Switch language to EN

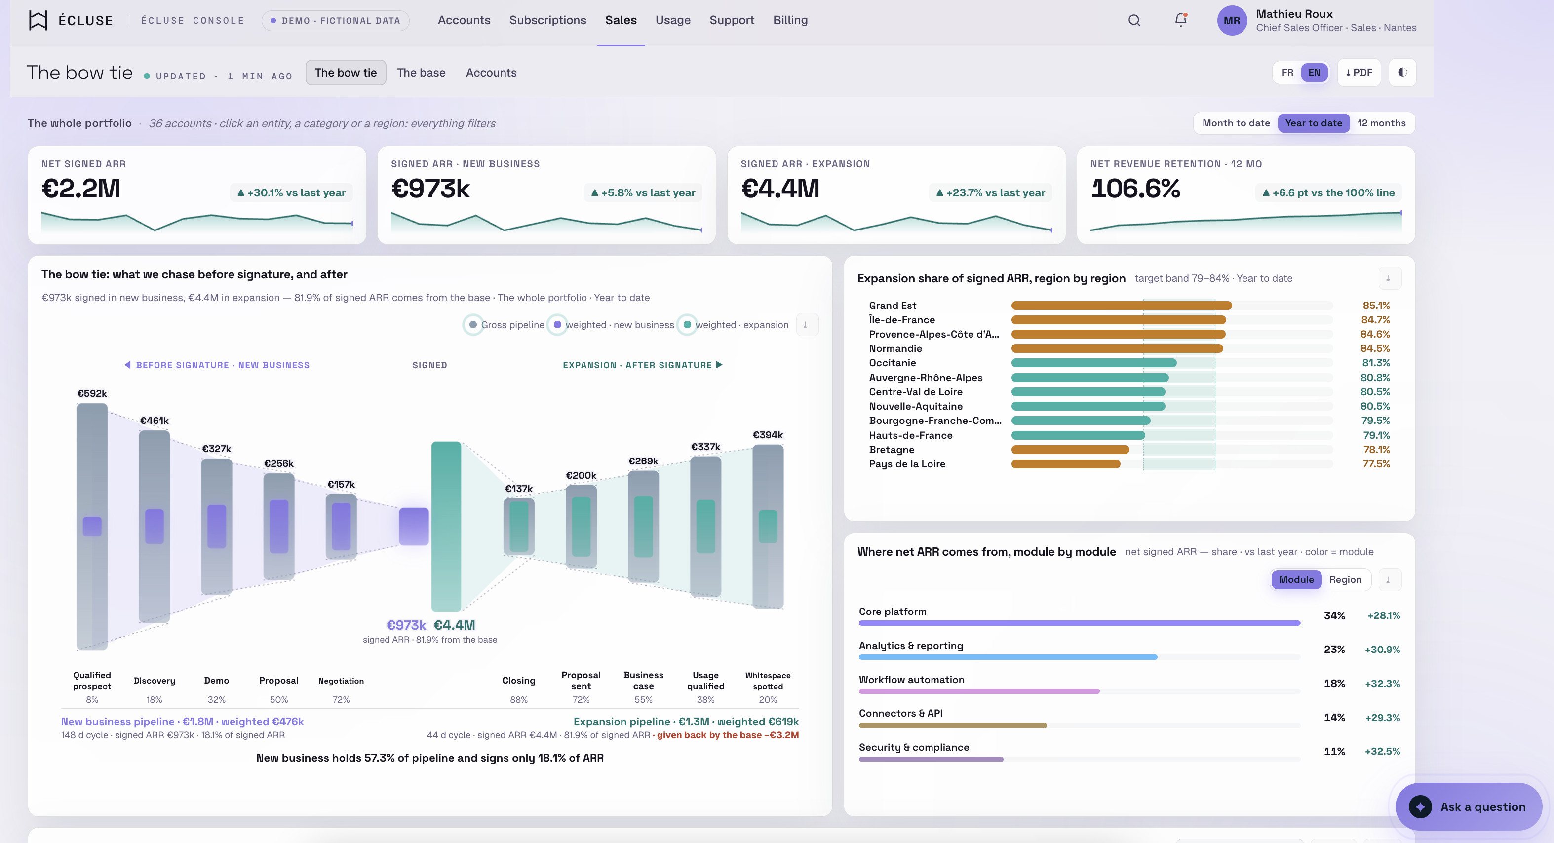1314,73
